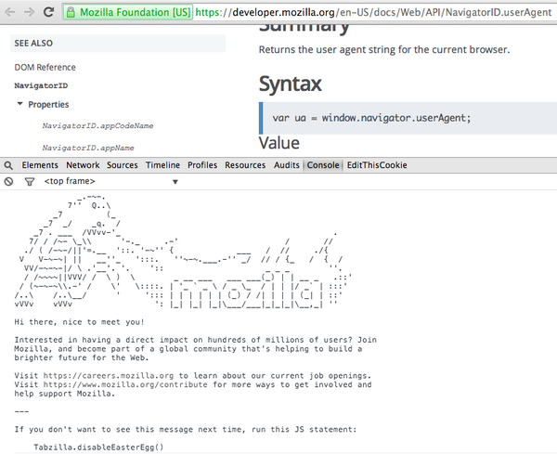Click 'Interested in having a direct impact' line
The image size is (557, 454).
click(195, 340)
